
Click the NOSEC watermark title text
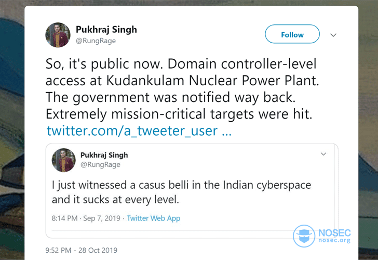(334, 233)
